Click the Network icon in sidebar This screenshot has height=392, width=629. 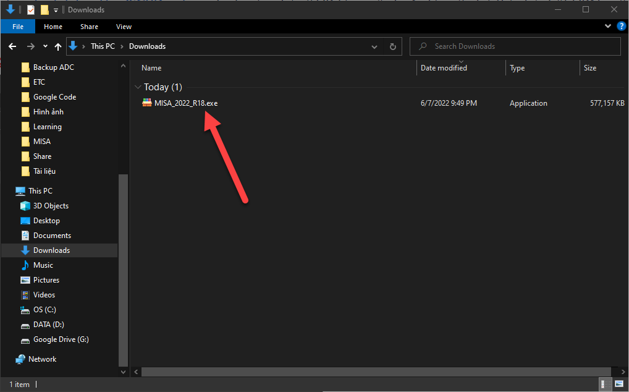(x=20, y=359)
